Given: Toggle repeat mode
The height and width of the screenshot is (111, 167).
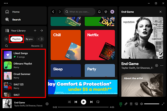Looking at the screenshot, I should 98,102.
